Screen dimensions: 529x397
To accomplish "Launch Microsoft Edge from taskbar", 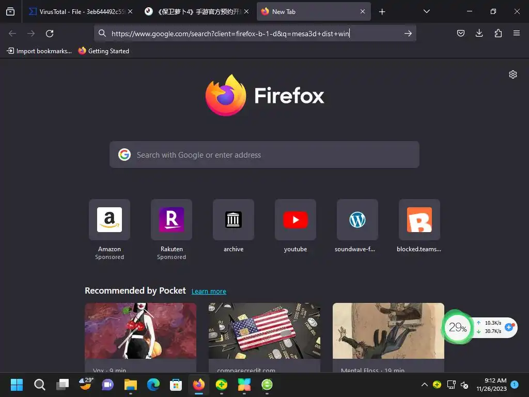I will [x=153, y=385].
